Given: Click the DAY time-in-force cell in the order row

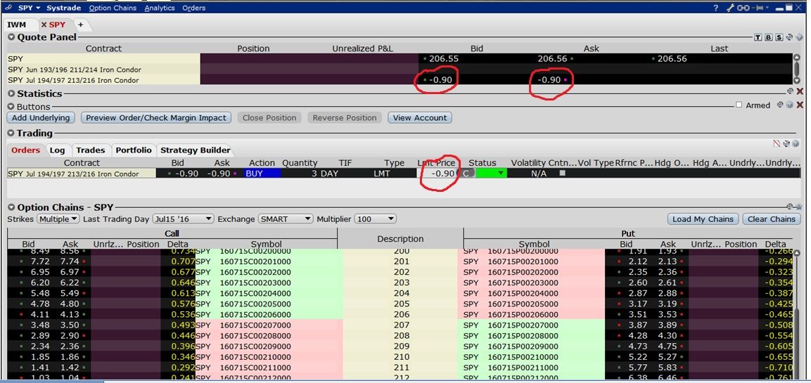Looking at the screenshot, I should click(x=329, y=174).
